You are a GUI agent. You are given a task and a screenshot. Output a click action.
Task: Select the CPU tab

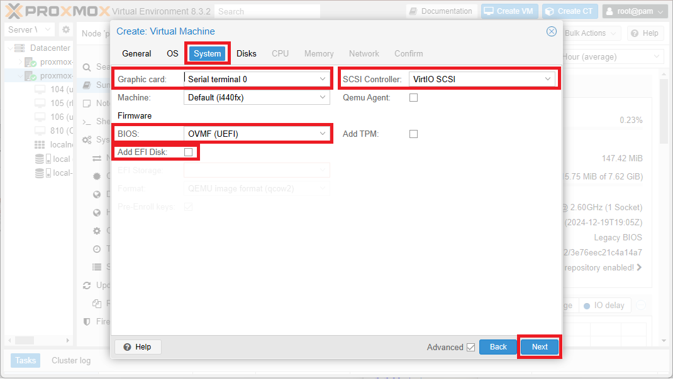coord(280,53)
